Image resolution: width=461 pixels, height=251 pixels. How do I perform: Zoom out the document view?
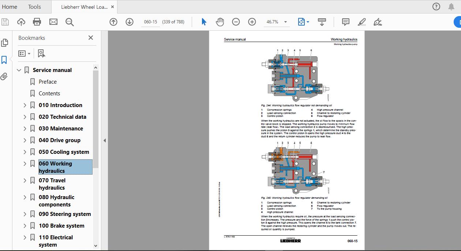(x=236, y=22)
